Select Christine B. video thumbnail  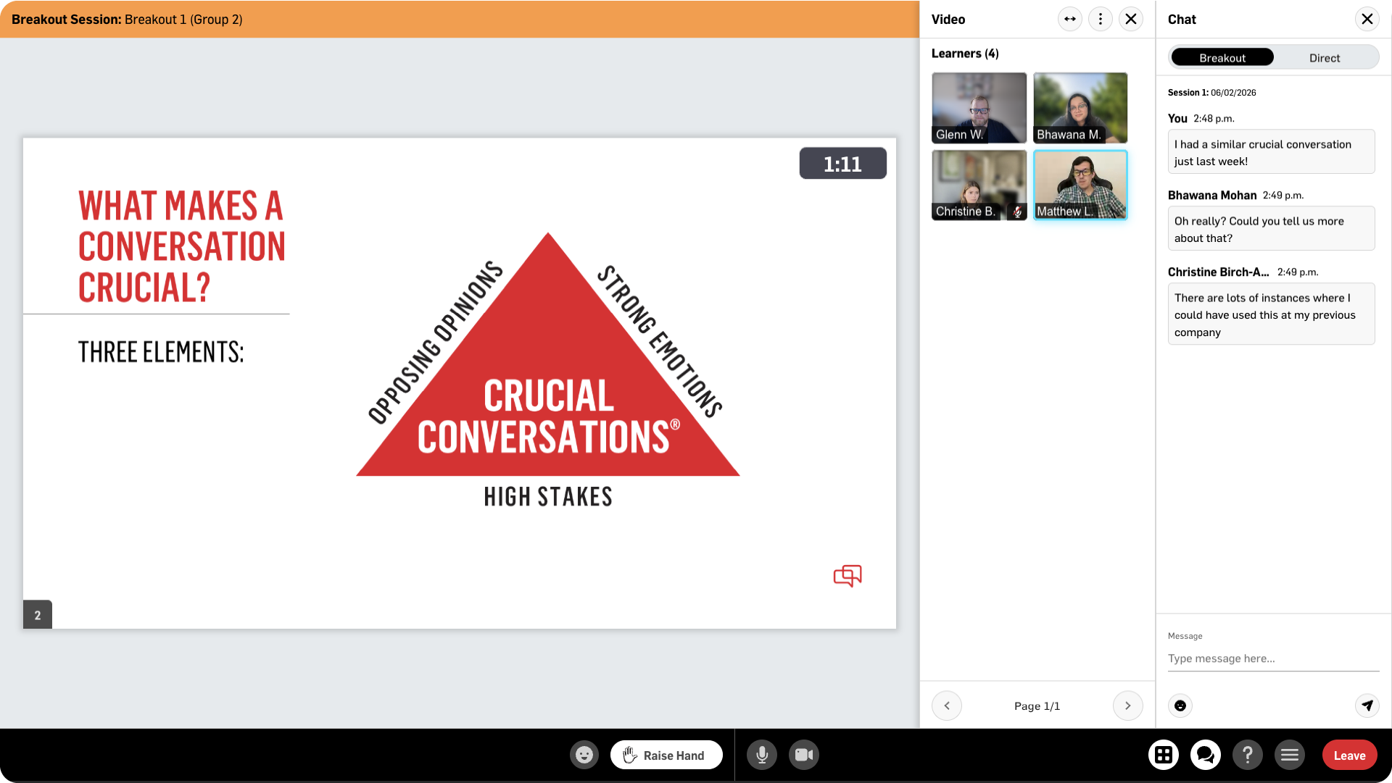click(979, 185)
